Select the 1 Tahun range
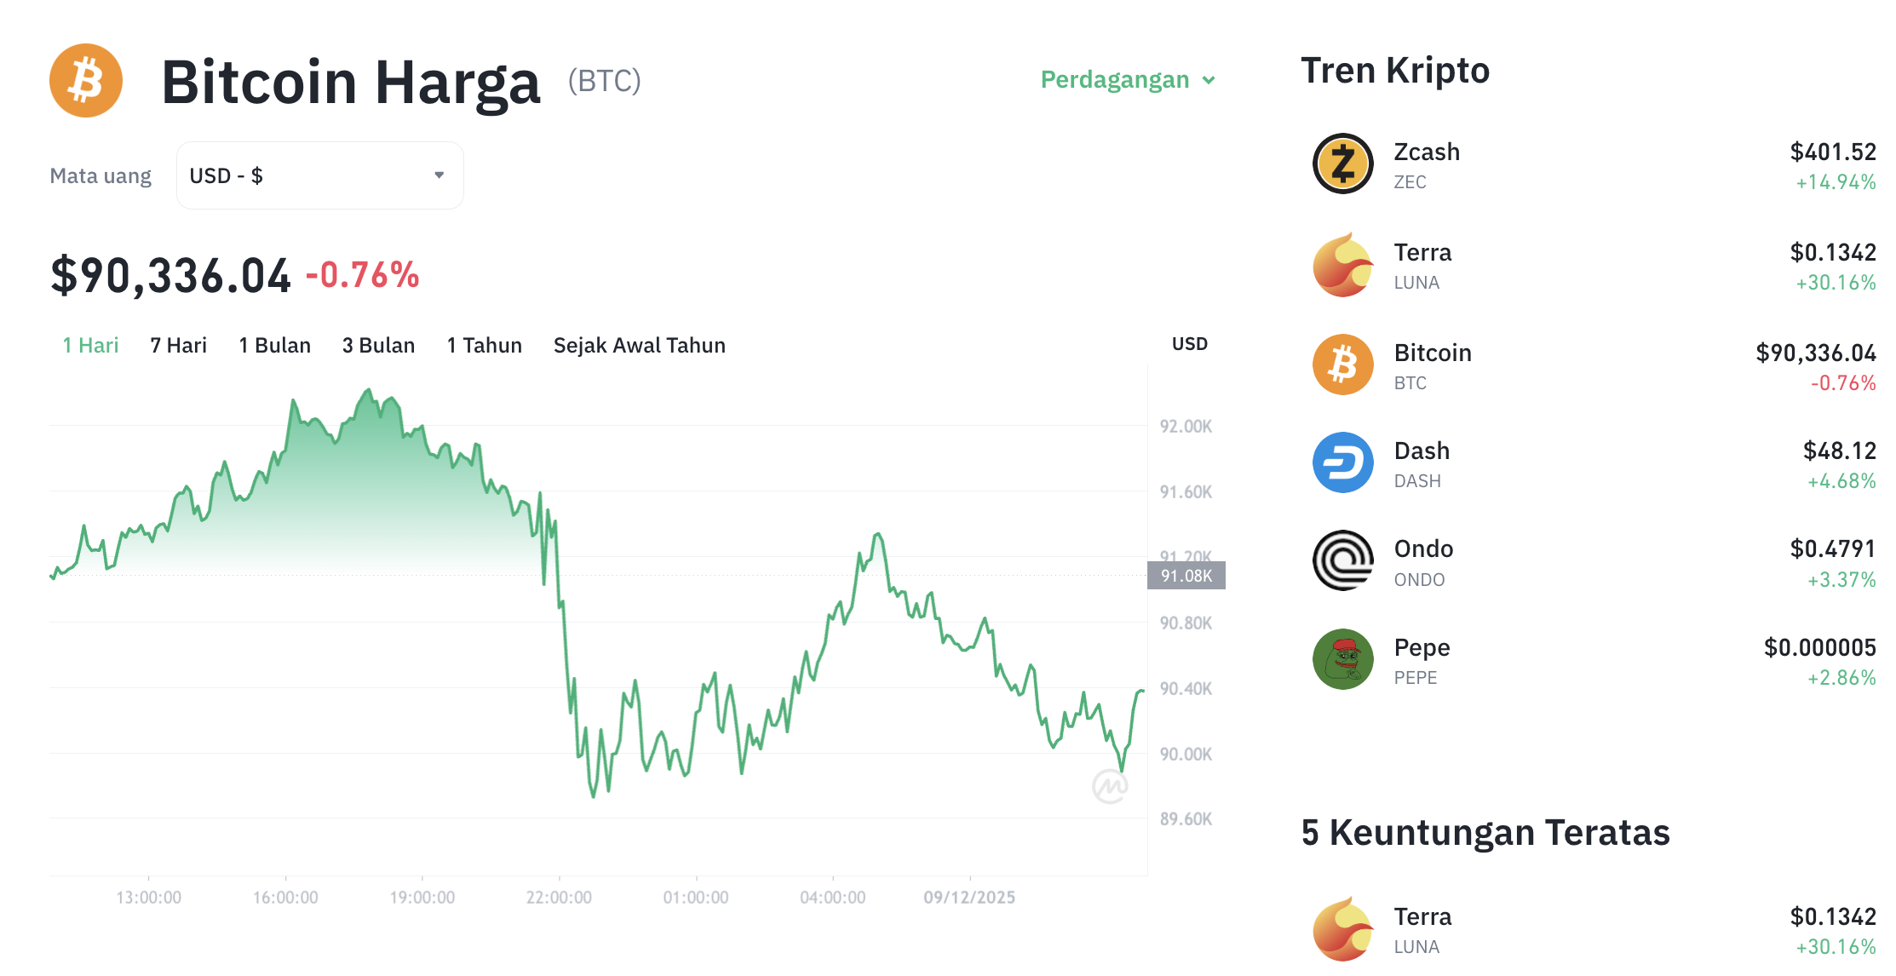The height and width of the screenshot is (976, 1896). coord(484,345)
